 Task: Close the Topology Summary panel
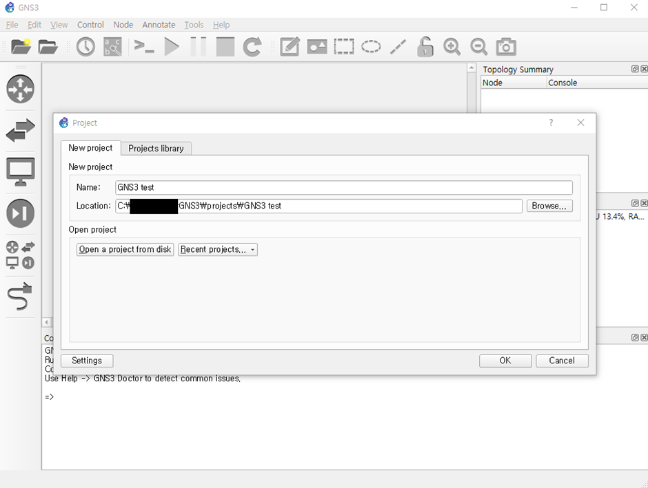click(x=644, y=69)
